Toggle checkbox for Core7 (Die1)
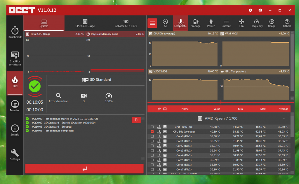299x184 pixels. coord(152,169)
